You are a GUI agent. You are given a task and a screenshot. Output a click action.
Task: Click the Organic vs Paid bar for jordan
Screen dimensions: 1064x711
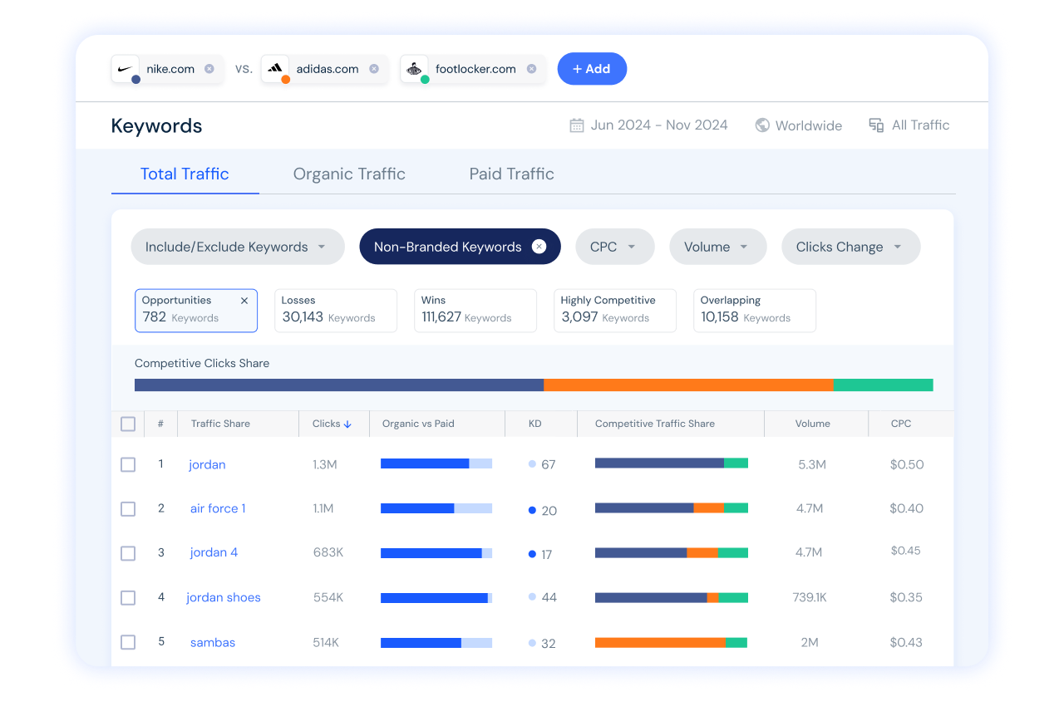(436, 463)
